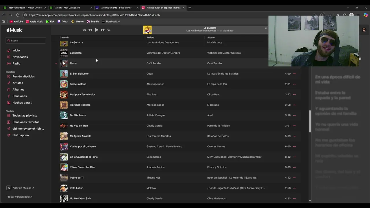Click the now playing album artwork
Image resolution: width=370 pixels, height=208 pixels.
(x=147, y=30)
